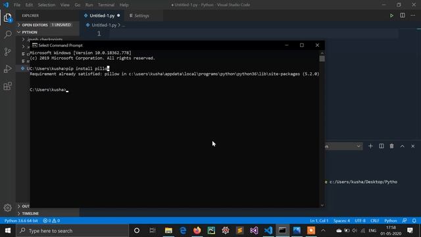The width and height of the screenshot is (421, 237).
Task: Open the Photos app from taskbar
Action: (297, 230)
